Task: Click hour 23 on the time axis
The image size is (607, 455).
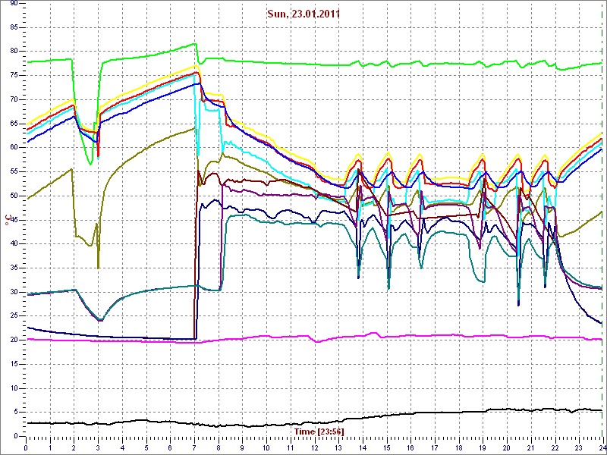Action: click(578, 447)
